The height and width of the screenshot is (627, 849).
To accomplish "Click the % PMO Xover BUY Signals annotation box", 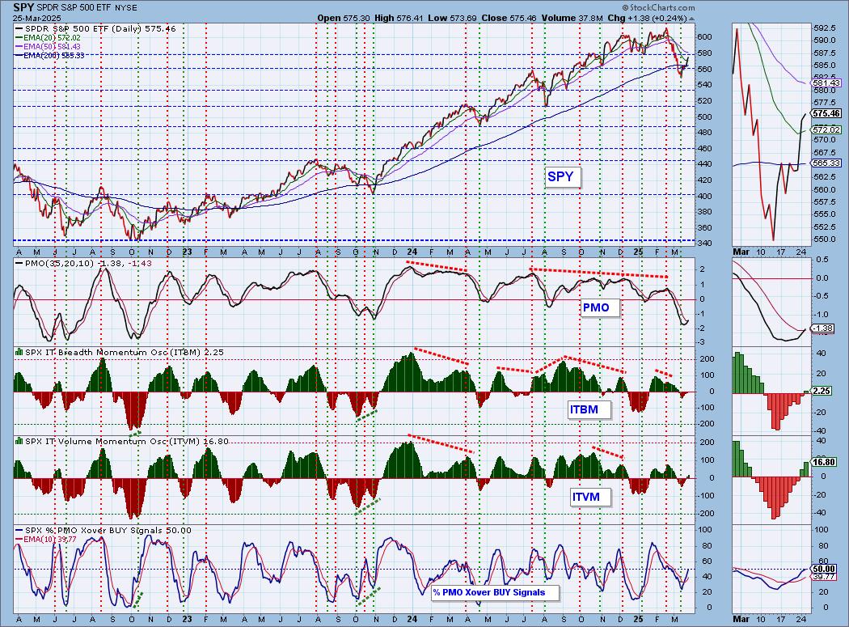I will [x=493, y=592].
